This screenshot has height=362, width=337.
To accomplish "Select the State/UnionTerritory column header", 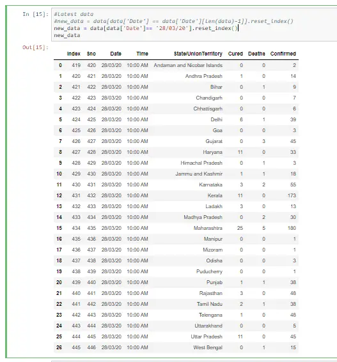I will point(198,54).
